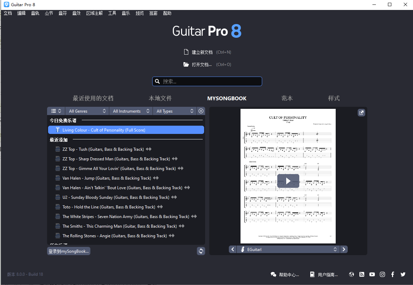The height and width of the screenshot is (285, 413).
Task: Click 登录到mySongBook button
Action: 68,251
